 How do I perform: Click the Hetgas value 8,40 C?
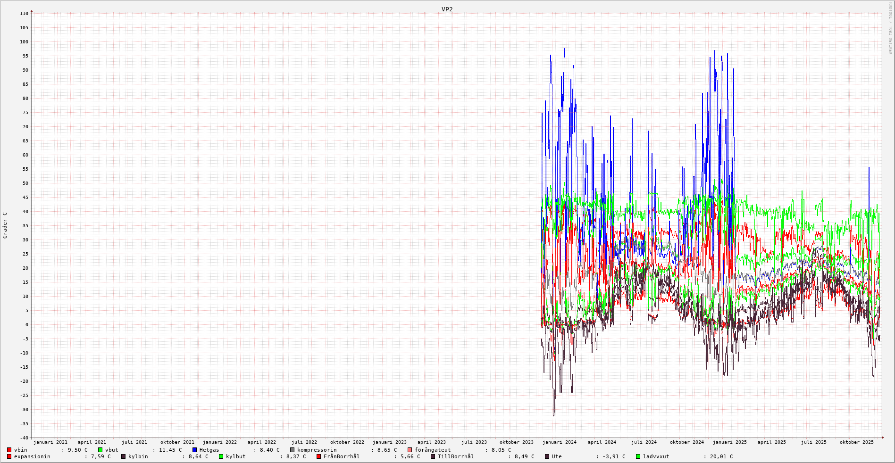click(269, 450)
